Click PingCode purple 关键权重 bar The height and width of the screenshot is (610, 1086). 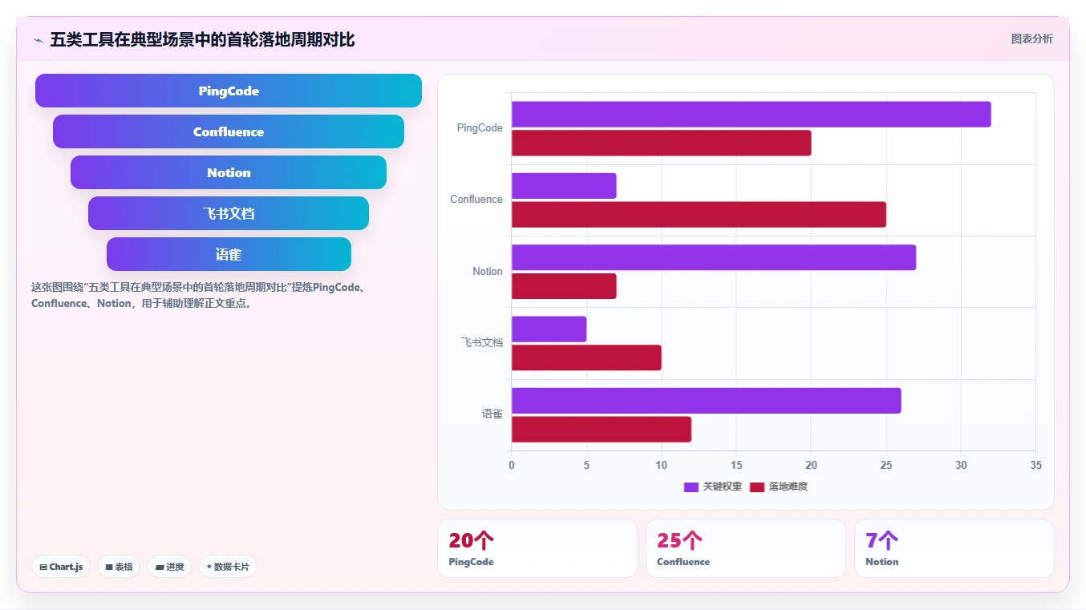pos(751,114)
